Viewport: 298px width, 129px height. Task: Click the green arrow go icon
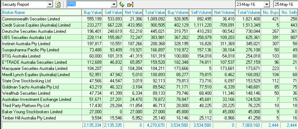122,4
